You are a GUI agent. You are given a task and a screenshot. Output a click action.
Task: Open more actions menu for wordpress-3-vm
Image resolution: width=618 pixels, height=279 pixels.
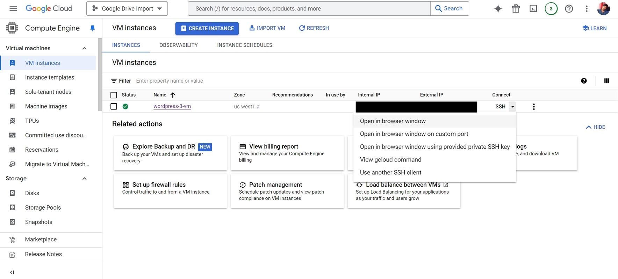point(534,107)
